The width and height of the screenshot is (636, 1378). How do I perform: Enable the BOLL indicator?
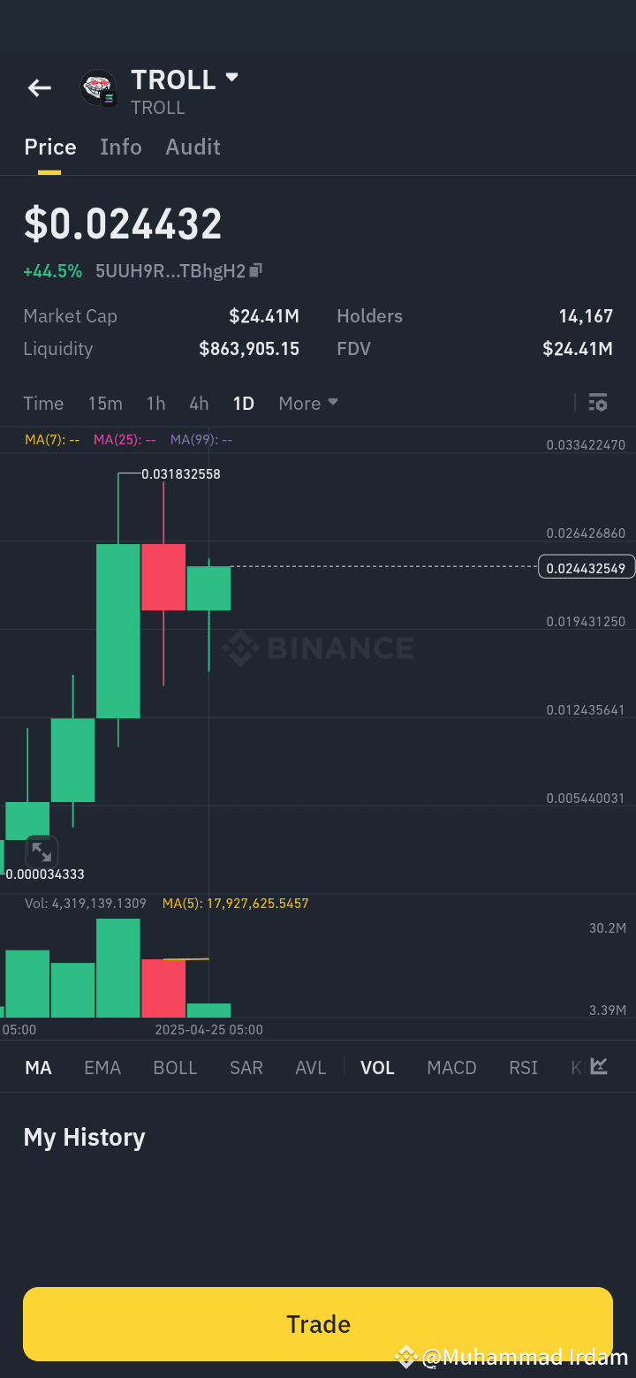tap(175, 1067)
